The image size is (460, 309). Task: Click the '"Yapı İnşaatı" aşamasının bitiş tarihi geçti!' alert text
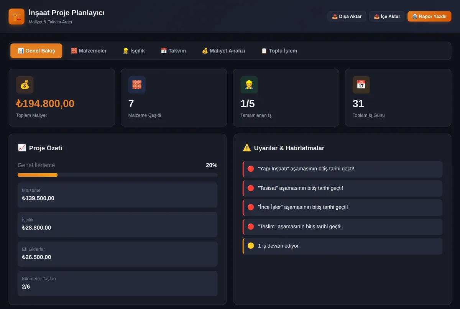[306, 169]
